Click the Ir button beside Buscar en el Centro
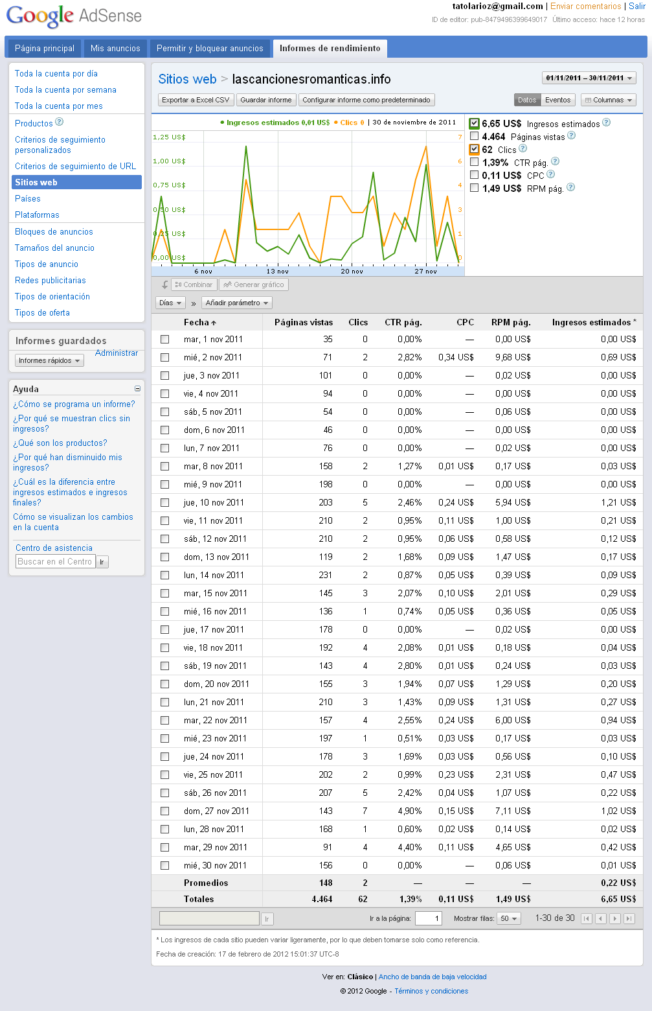The image size is (652, 1011). [x=102, y=562]
